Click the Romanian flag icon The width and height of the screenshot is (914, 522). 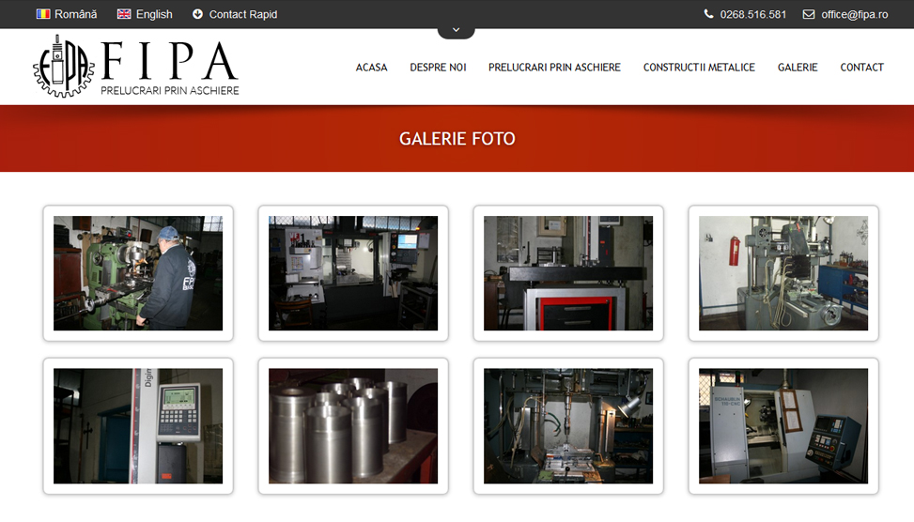point(43,14)
